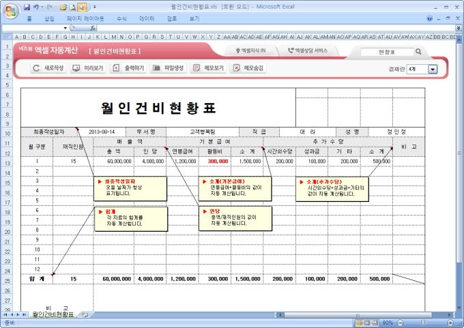Select row header 13
This screenshot has width=464, height=328.
[7, 163]
